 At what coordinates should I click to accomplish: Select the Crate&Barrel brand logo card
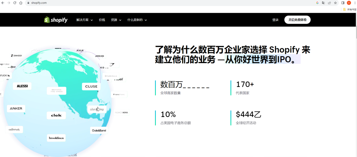99,130
